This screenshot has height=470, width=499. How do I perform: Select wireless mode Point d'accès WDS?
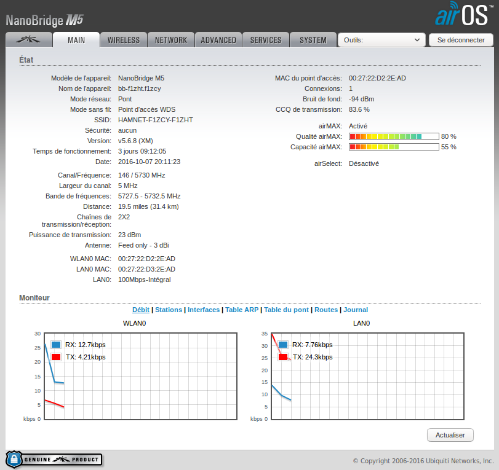pos(146,109)
